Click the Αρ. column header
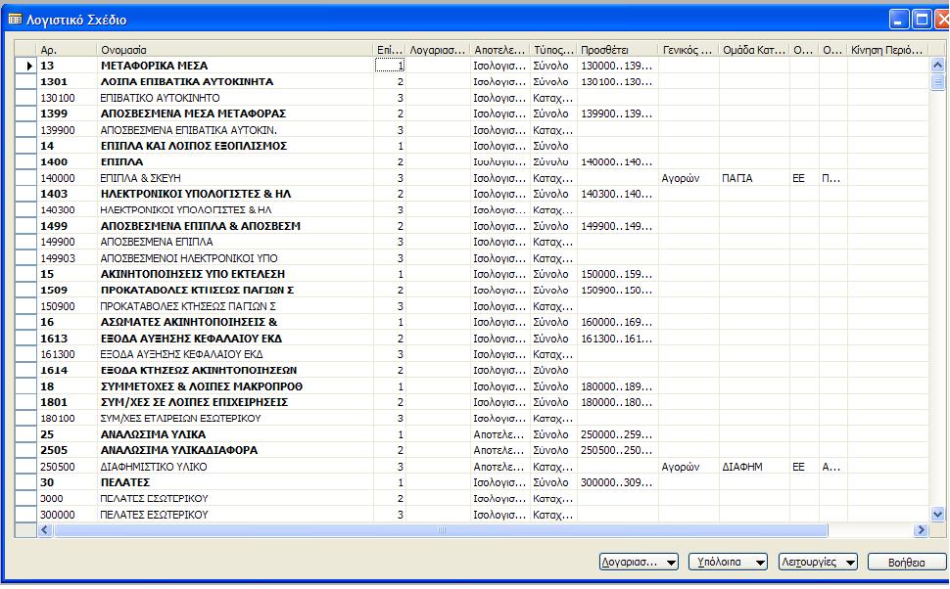Screen dimensions: 950x589 click(x=67, y=50)
